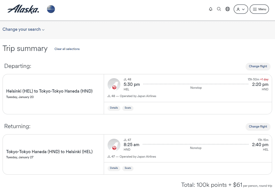Viewport: 275px width, 190px height.
Task: Click the search magnifier icon
Action: pyautogui.click(x=219, y=9)
